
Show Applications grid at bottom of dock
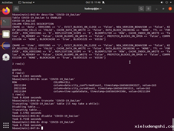click(5, 125)
